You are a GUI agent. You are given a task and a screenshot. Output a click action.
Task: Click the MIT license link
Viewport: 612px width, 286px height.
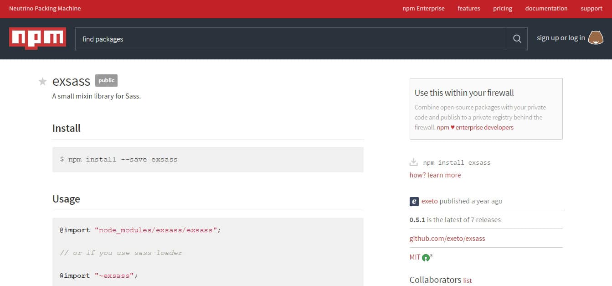(415, 257)
